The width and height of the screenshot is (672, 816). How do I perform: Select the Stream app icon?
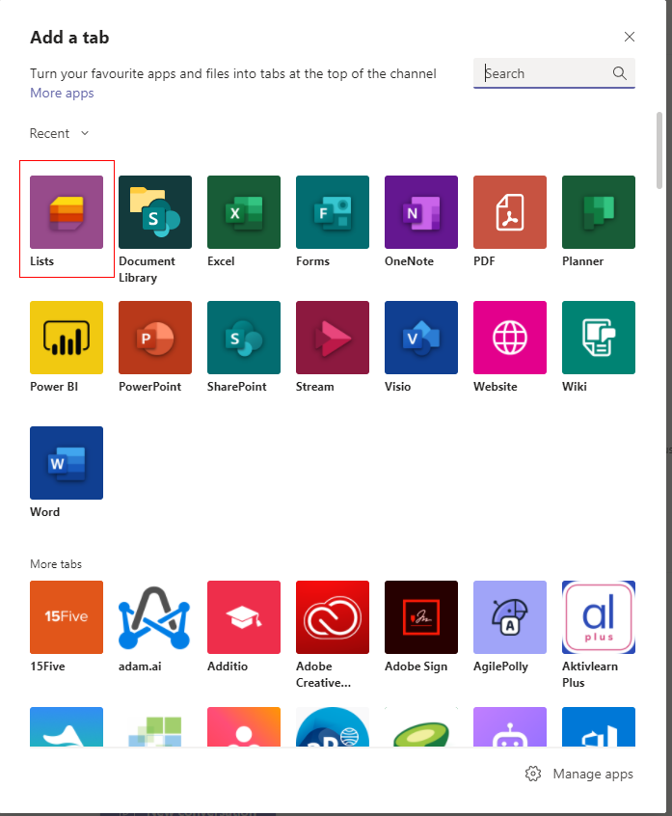(x=333, y=338)
